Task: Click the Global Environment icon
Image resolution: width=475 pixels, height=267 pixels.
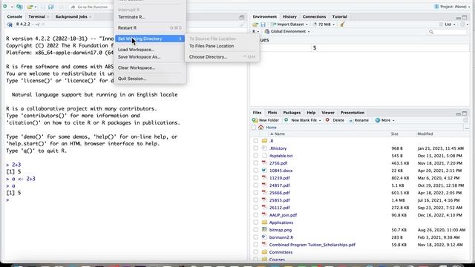Action: click(x=267, y=31)
